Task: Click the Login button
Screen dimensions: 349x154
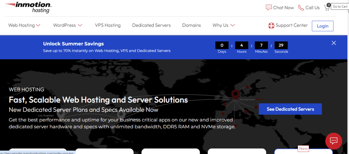Action: (322, 26)
